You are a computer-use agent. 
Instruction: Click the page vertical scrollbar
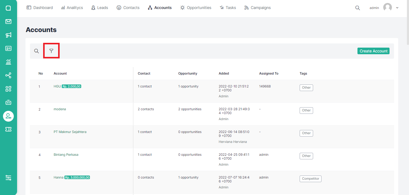pyautogui.click(x=408, y=22)
